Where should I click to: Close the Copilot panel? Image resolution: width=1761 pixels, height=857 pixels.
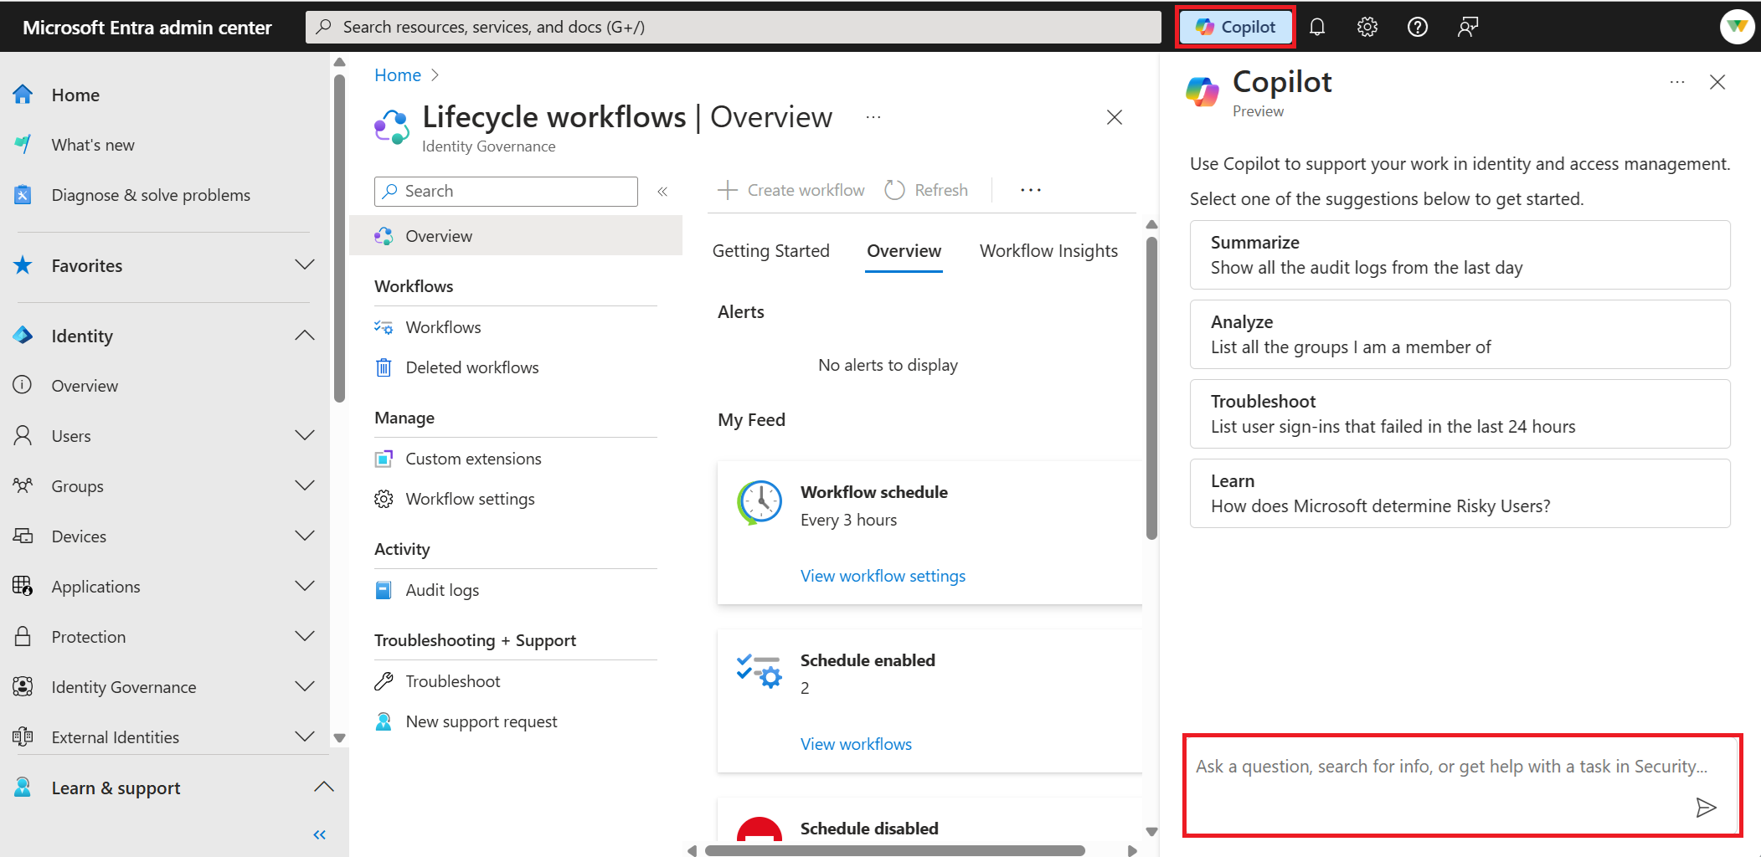pos(1717,82)
